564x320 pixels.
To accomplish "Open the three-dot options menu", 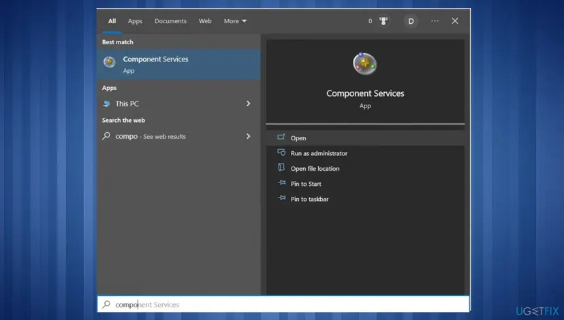I will pos(435,21).
